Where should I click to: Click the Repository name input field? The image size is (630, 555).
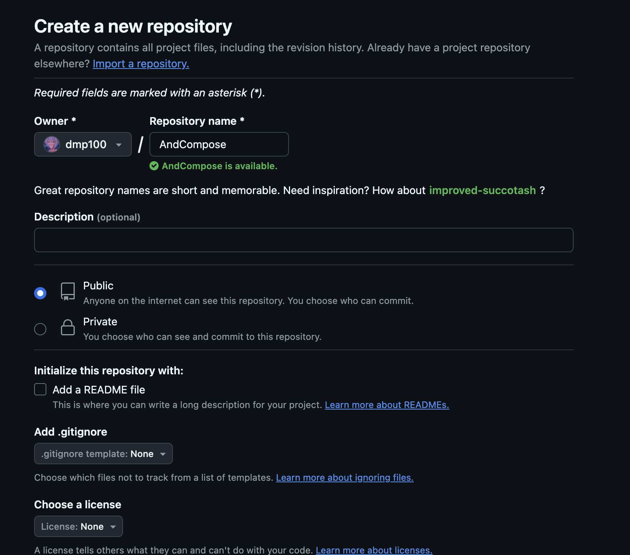click(219, 144)
